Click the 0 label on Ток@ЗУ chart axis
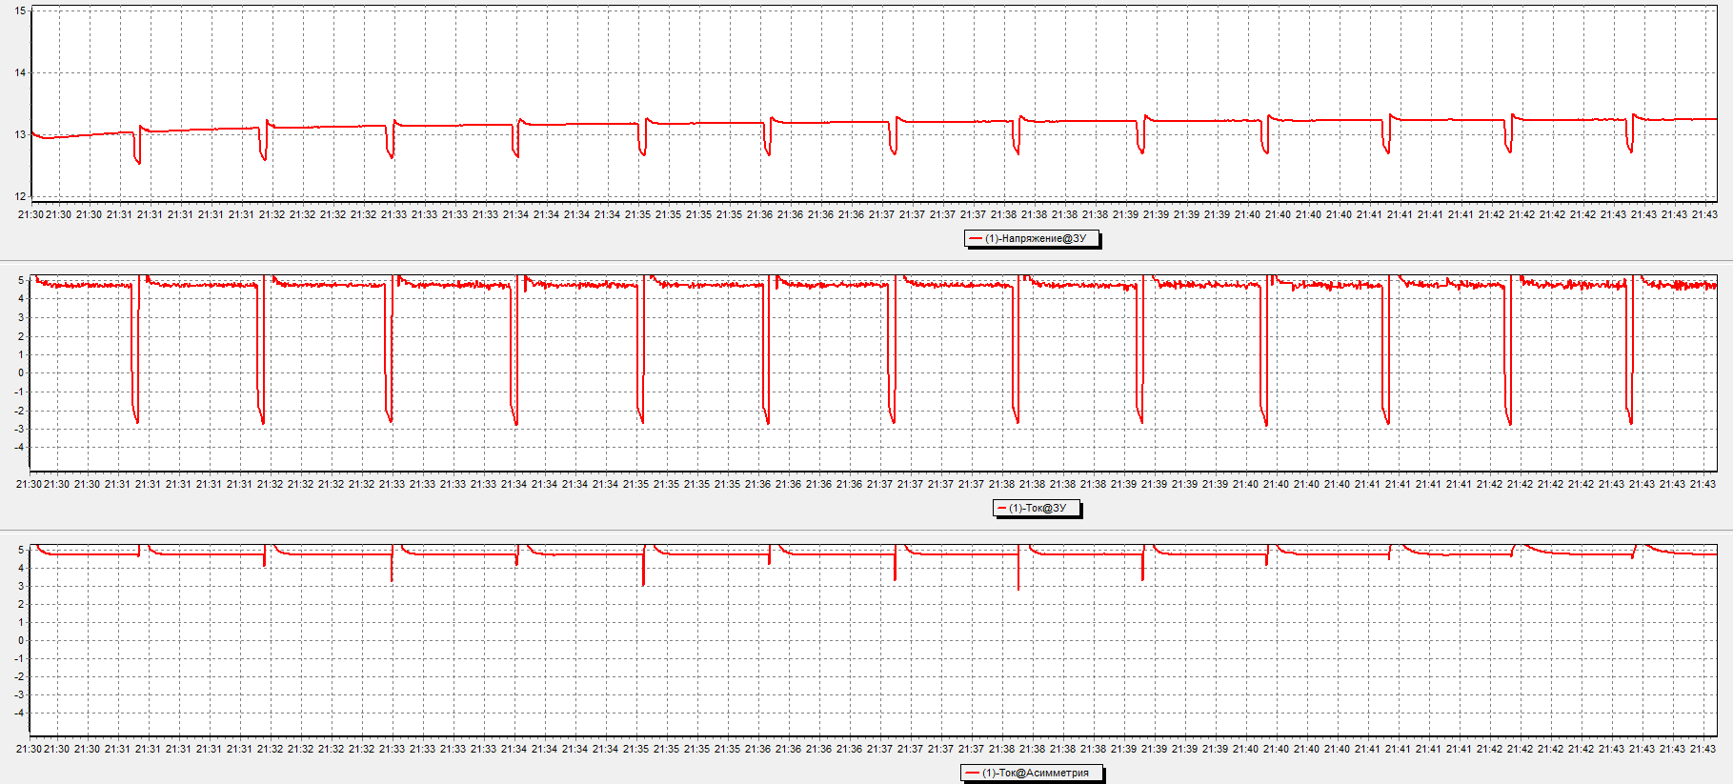 (x=21, y=372)
